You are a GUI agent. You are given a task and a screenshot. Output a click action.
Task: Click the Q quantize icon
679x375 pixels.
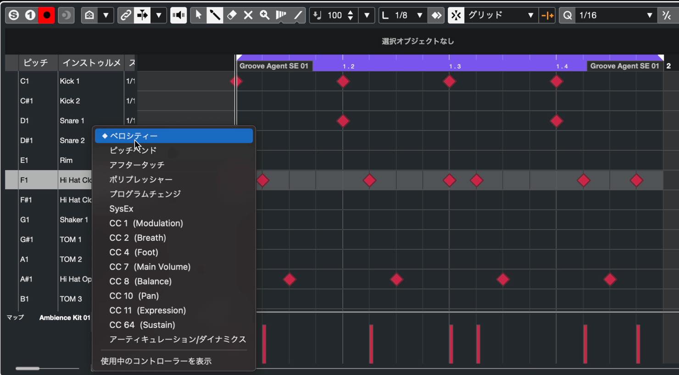point(568,15)
